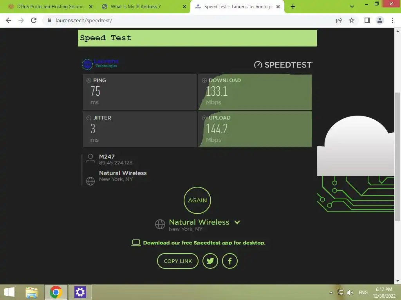This screenshot has height=300, width=401.
Task: Click the address bar URL field
Action: (189, 20)
